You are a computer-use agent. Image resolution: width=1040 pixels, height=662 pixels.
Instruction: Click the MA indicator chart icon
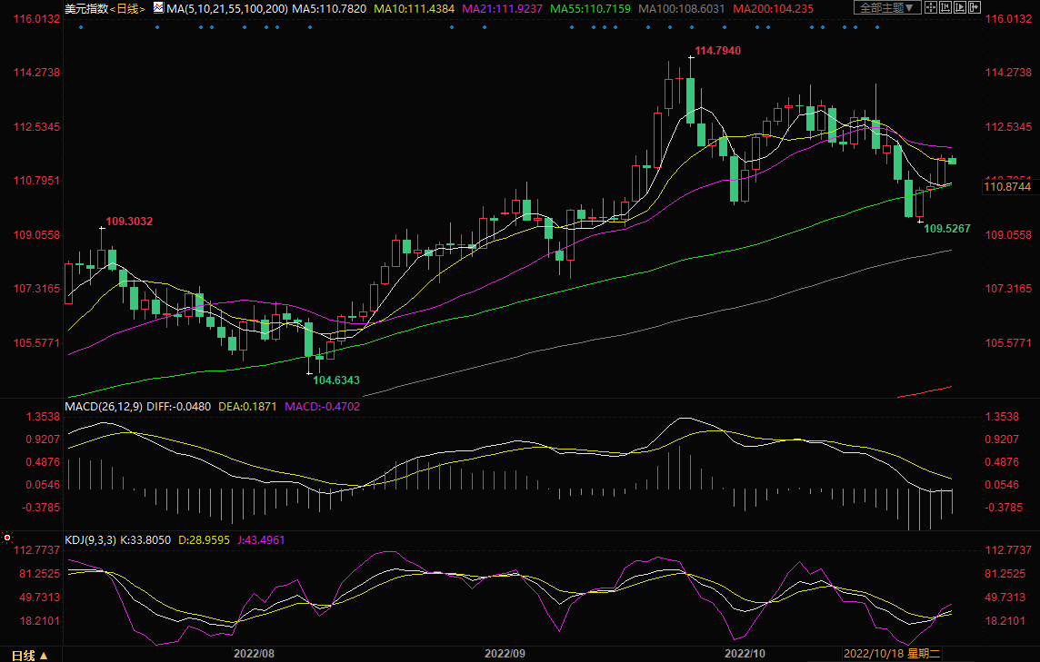(x=158, y=8)
